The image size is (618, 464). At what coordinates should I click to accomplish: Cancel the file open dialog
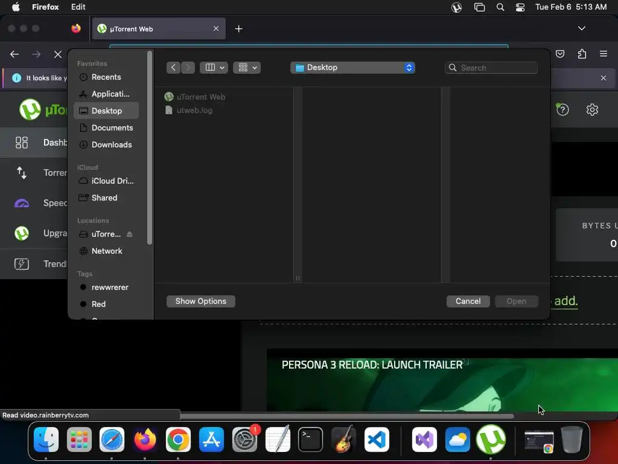(x=468, y=301)
